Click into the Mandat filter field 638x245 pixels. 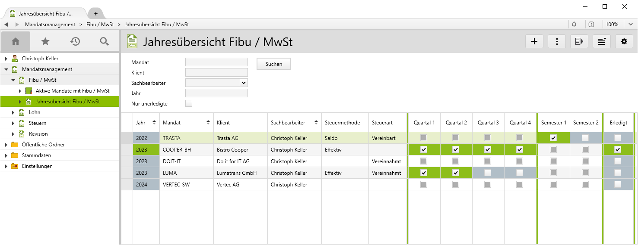[216, 62]
